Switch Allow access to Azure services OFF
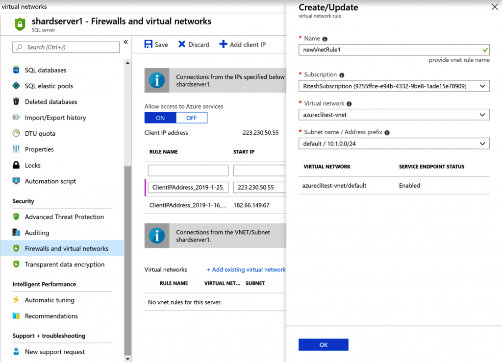Image resolution: width=502 pixels, height=362 pixels. pos(191,118)
